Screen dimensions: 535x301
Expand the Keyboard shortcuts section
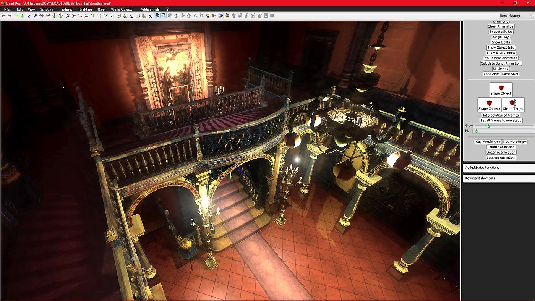click(x=499, y=178)
